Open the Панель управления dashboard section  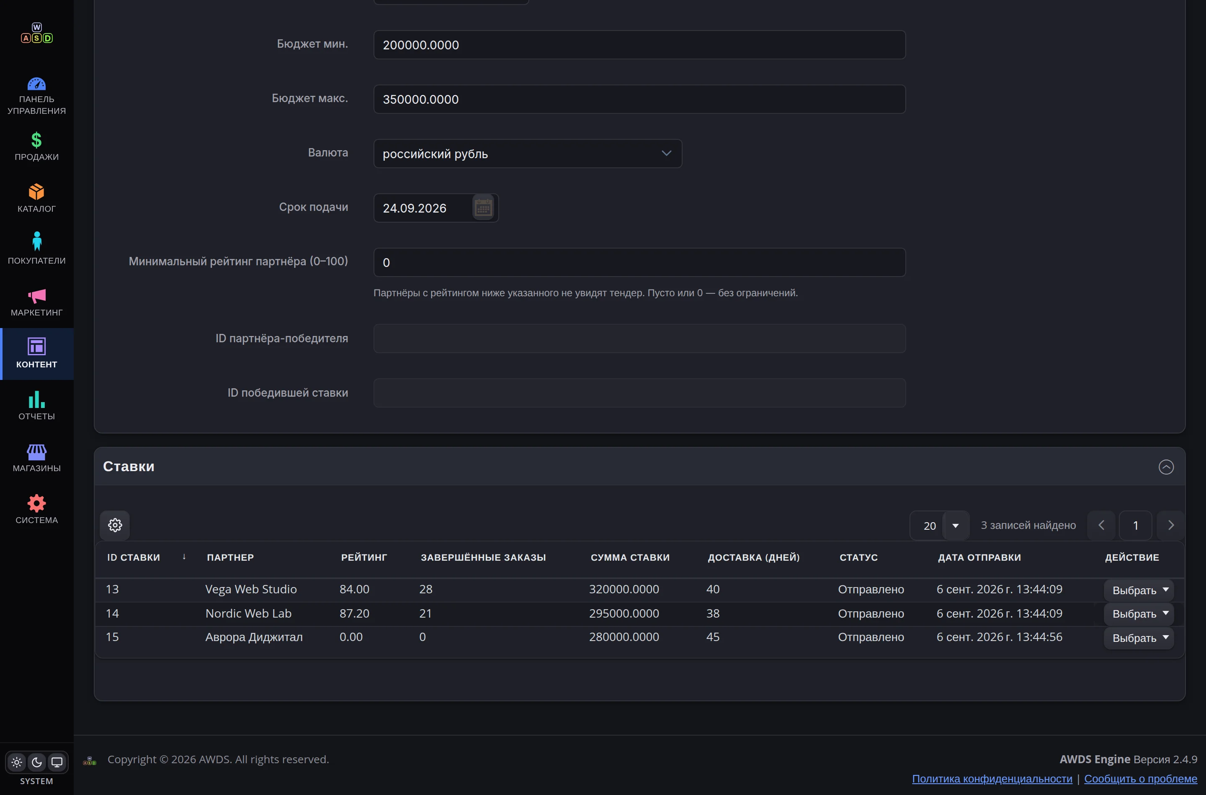click(36, 96)
